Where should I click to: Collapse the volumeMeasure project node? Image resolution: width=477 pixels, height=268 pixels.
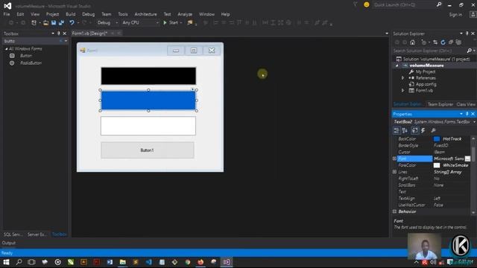[x=397, y=66]
